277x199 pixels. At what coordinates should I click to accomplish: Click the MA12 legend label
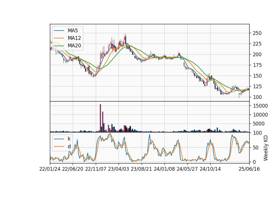(x=74, y=38)
